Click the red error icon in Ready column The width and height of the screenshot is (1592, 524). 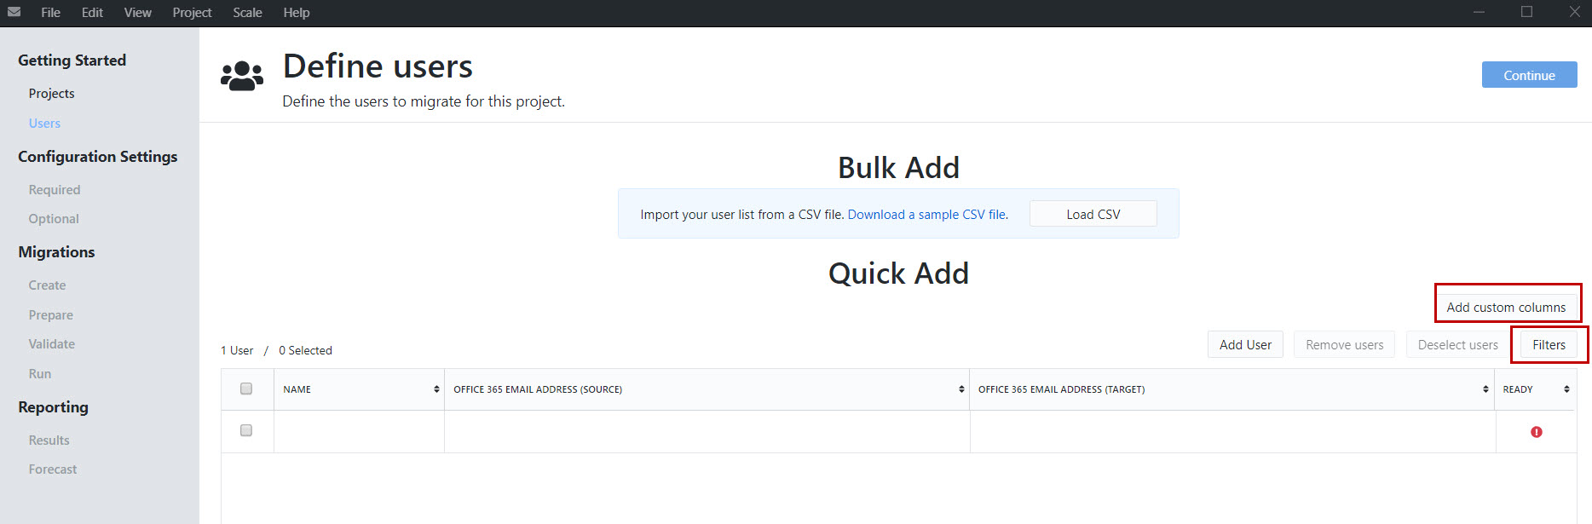[1537, 432]
